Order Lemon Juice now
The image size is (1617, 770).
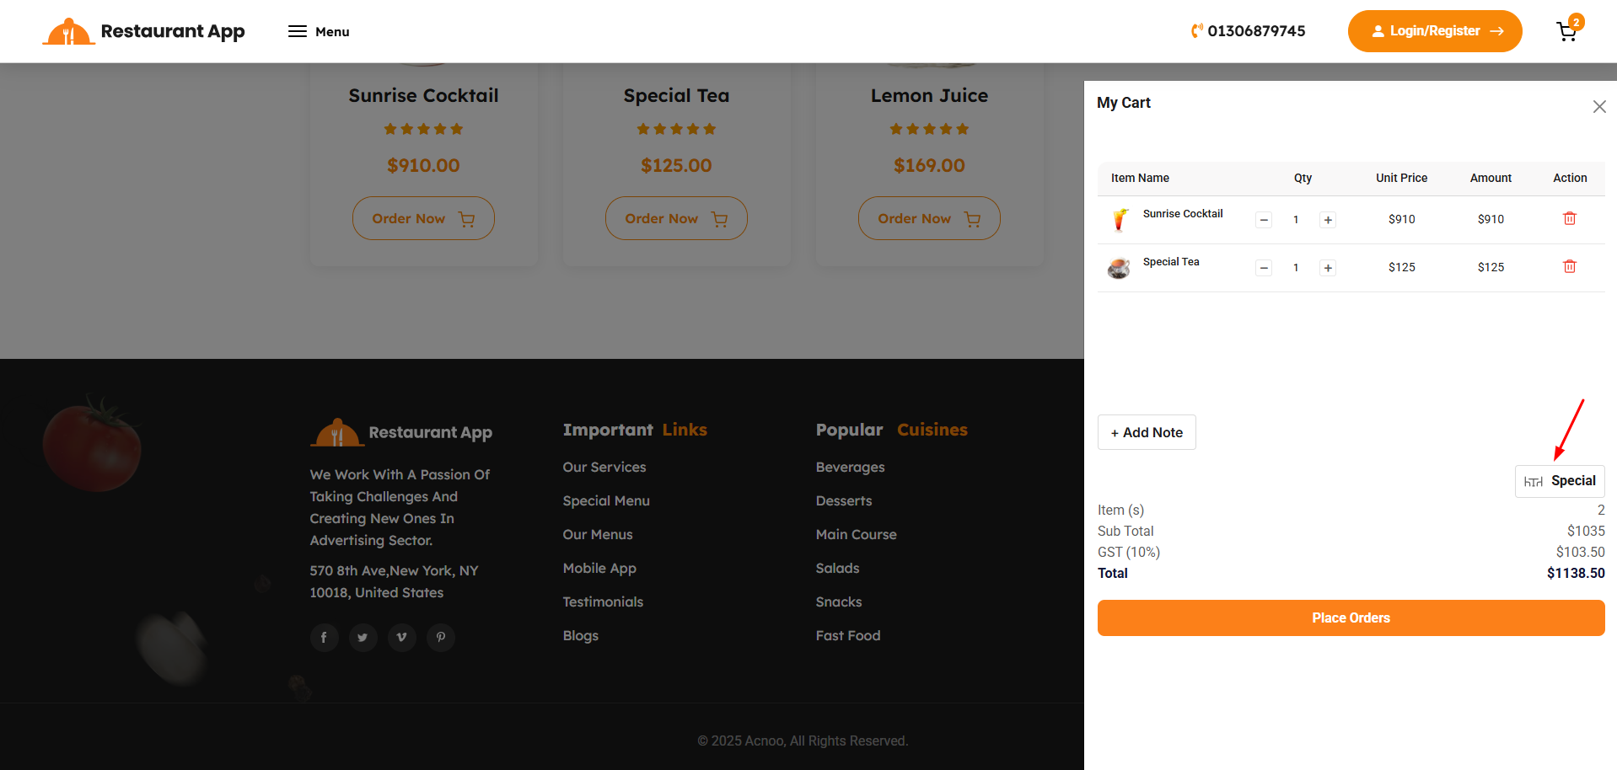pos(928,219)
